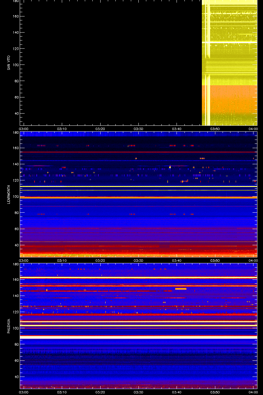
Task: Click the PALEHUA station axis label
Action: (x=9, y=326)
